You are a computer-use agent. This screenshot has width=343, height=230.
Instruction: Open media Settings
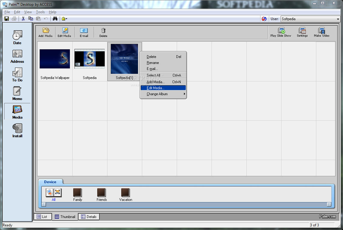[x=302, y=32]
